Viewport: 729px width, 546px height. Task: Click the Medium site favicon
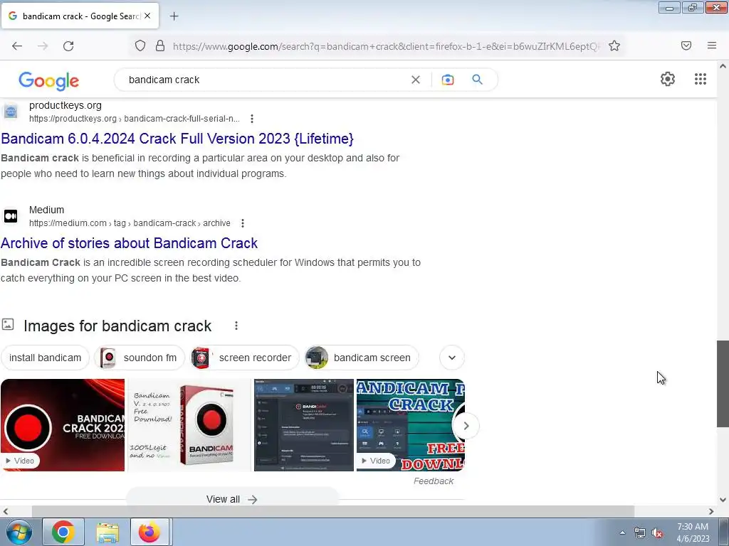coord(11,216)
